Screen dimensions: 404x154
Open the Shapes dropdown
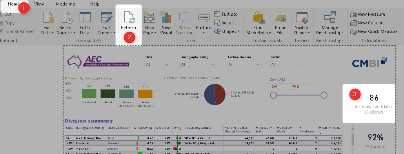(227, 31)
